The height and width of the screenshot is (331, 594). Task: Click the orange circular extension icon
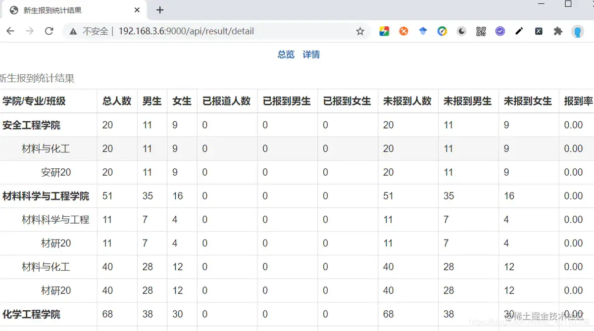click(x=403, y=31)
